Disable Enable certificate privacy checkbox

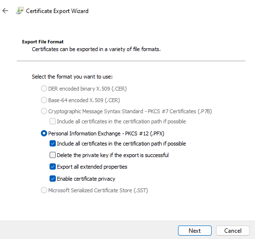52,179
